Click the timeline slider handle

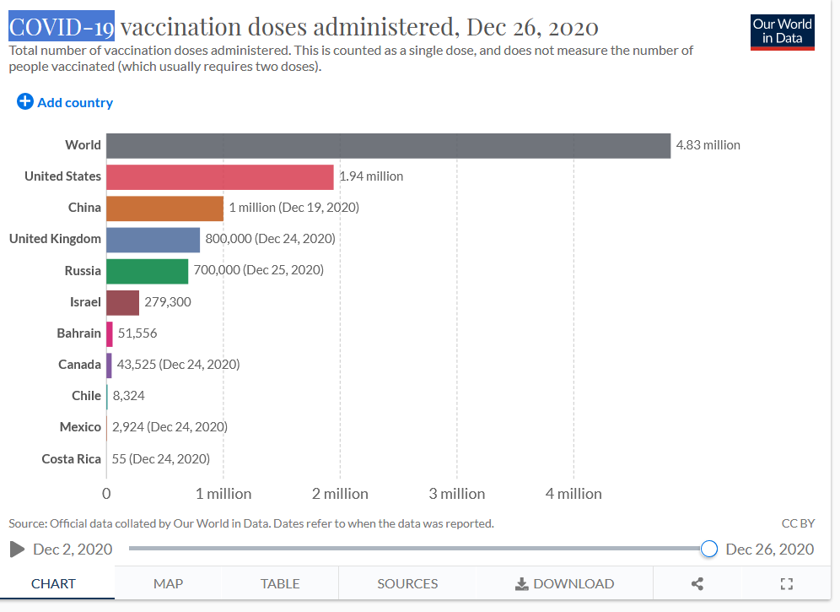point(709,550)
